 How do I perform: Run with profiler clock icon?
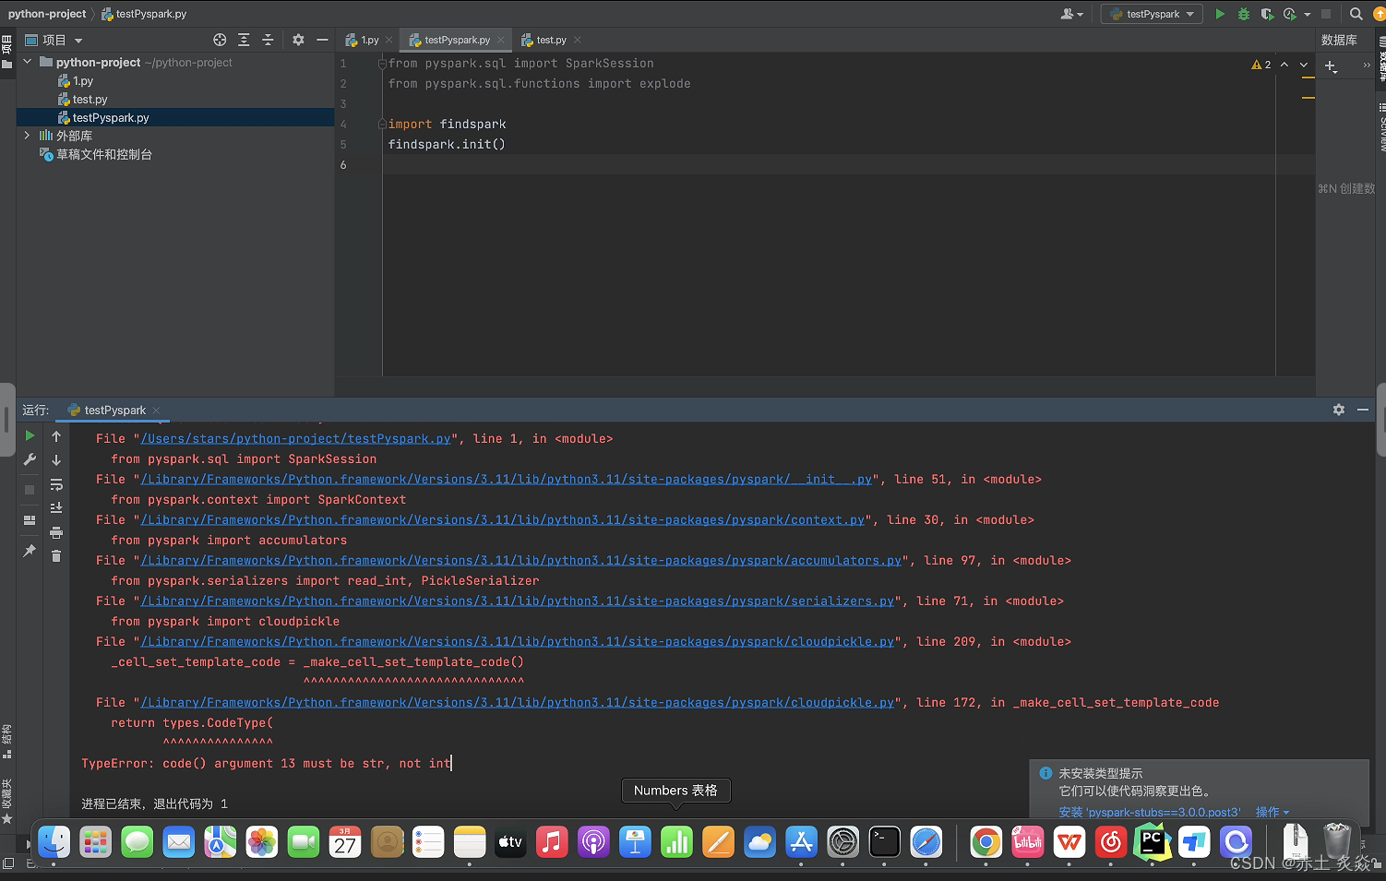1290,14
